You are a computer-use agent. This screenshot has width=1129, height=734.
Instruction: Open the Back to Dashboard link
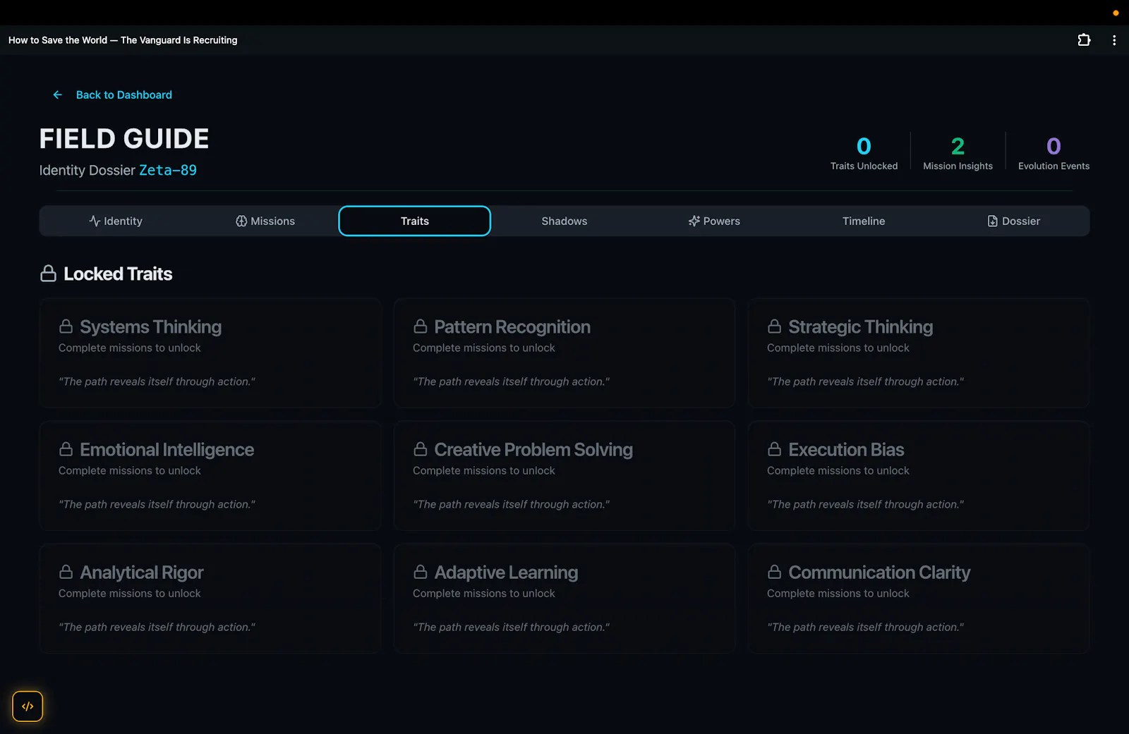click(123, 94)
